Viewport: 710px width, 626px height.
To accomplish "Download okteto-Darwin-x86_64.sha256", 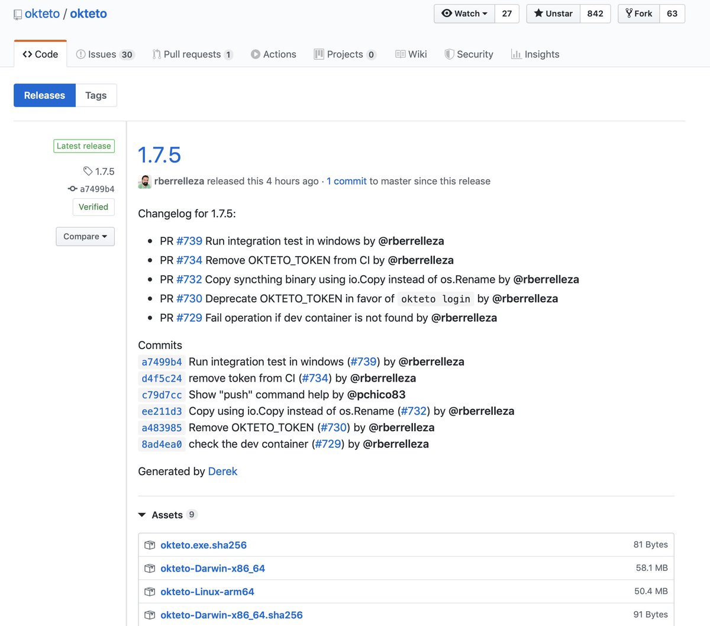I will point(231,615).
